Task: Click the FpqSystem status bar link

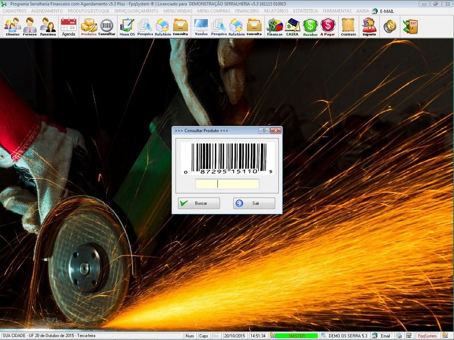Action: click(x=427, y=335)
